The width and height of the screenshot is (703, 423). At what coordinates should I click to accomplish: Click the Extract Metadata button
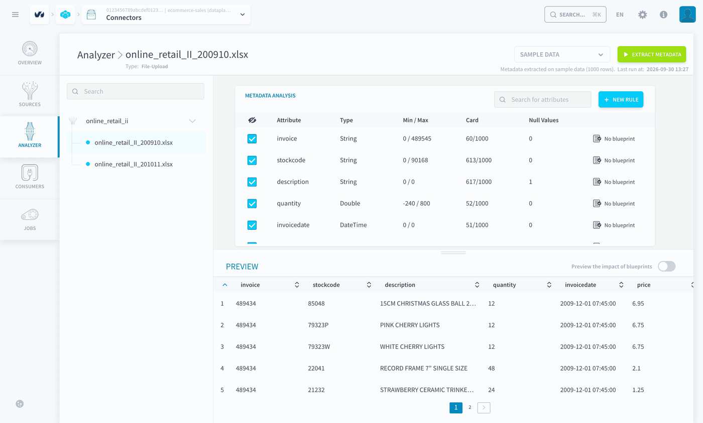(x=652, y=54)
